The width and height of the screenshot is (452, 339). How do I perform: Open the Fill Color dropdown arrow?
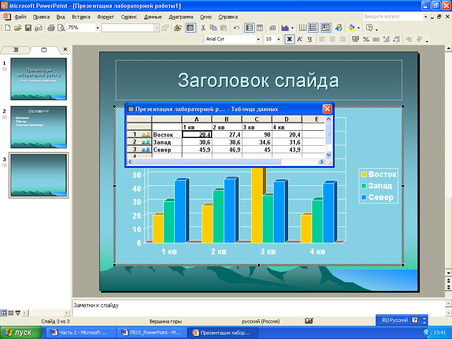point(358,28)
